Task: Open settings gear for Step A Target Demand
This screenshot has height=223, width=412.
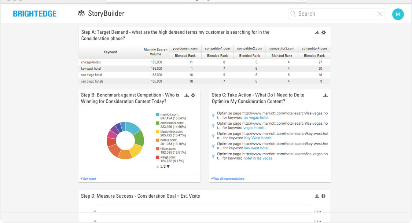Action: pos(324,33)
